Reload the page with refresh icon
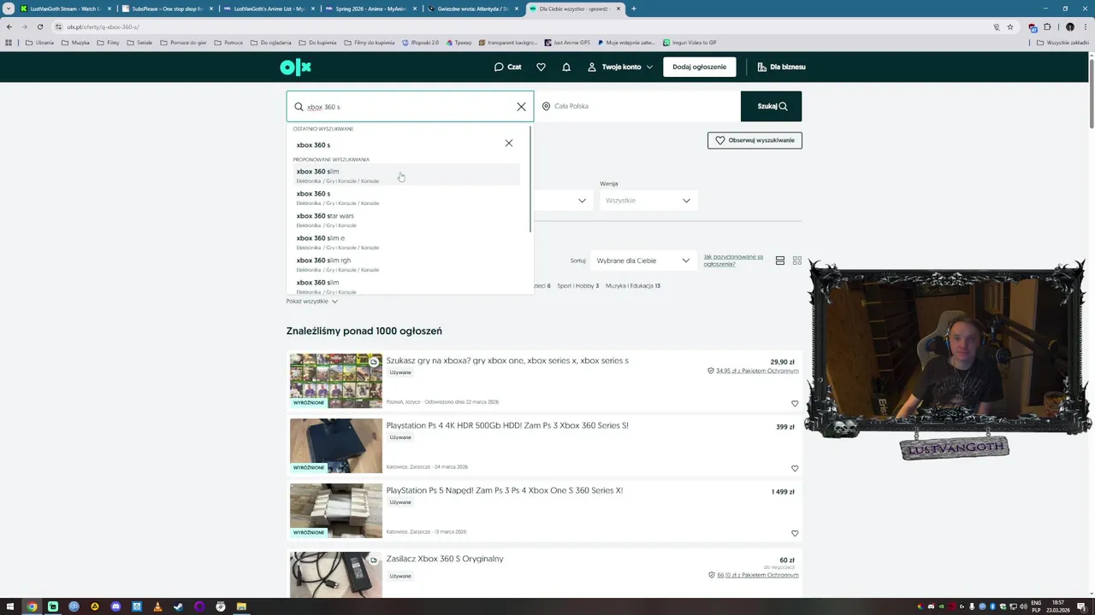Screen dimensions: 1095x615 39,26
